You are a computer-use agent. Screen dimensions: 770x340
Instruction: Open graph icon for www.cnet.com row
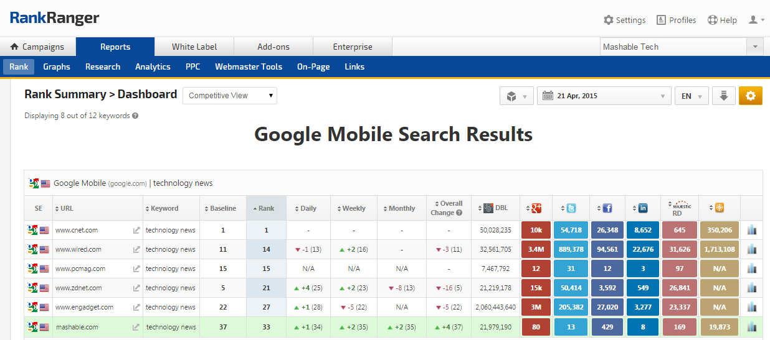click(x=751, y=230)
